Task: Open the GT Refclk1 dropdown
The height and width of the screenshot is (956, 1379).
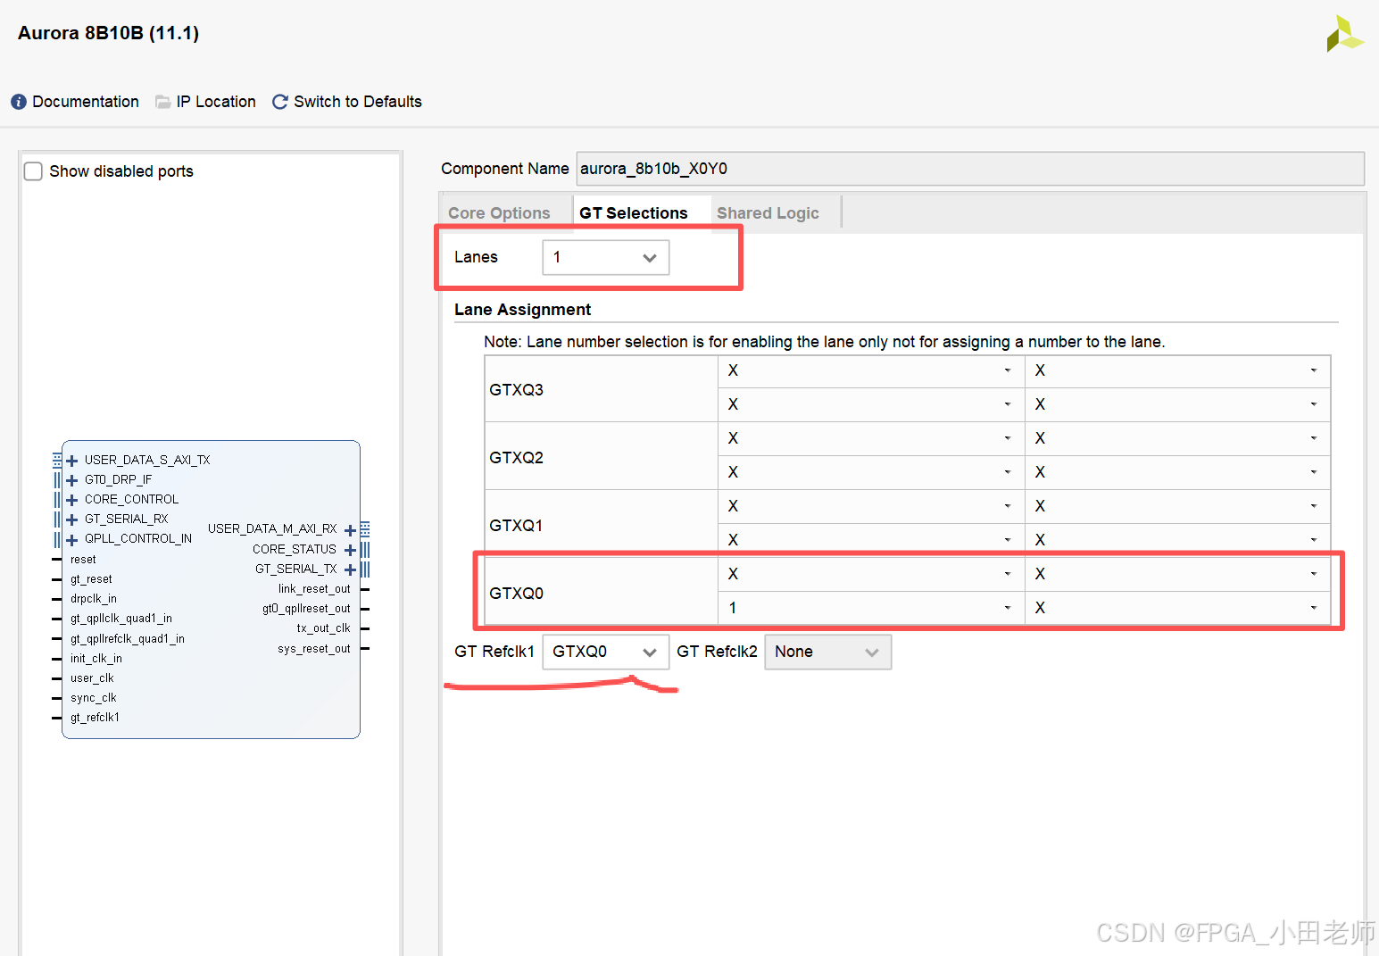Action: pyautogui.click(x=605, y=652)
